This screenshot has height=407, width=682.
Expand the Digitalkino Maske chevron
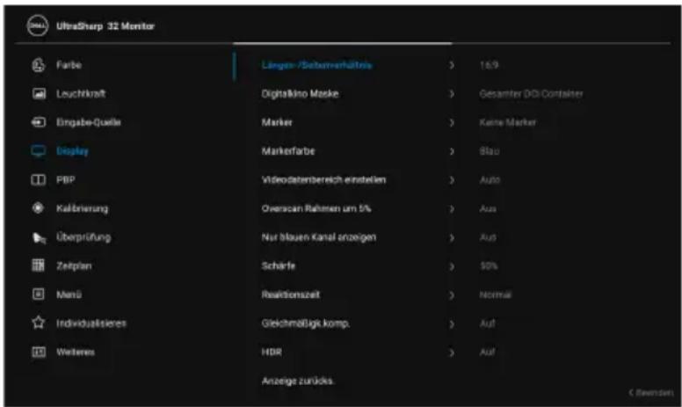click(x=452, y=94)
